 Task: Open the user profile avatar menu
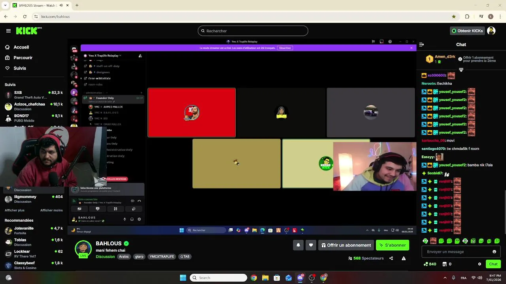(491, 31)
